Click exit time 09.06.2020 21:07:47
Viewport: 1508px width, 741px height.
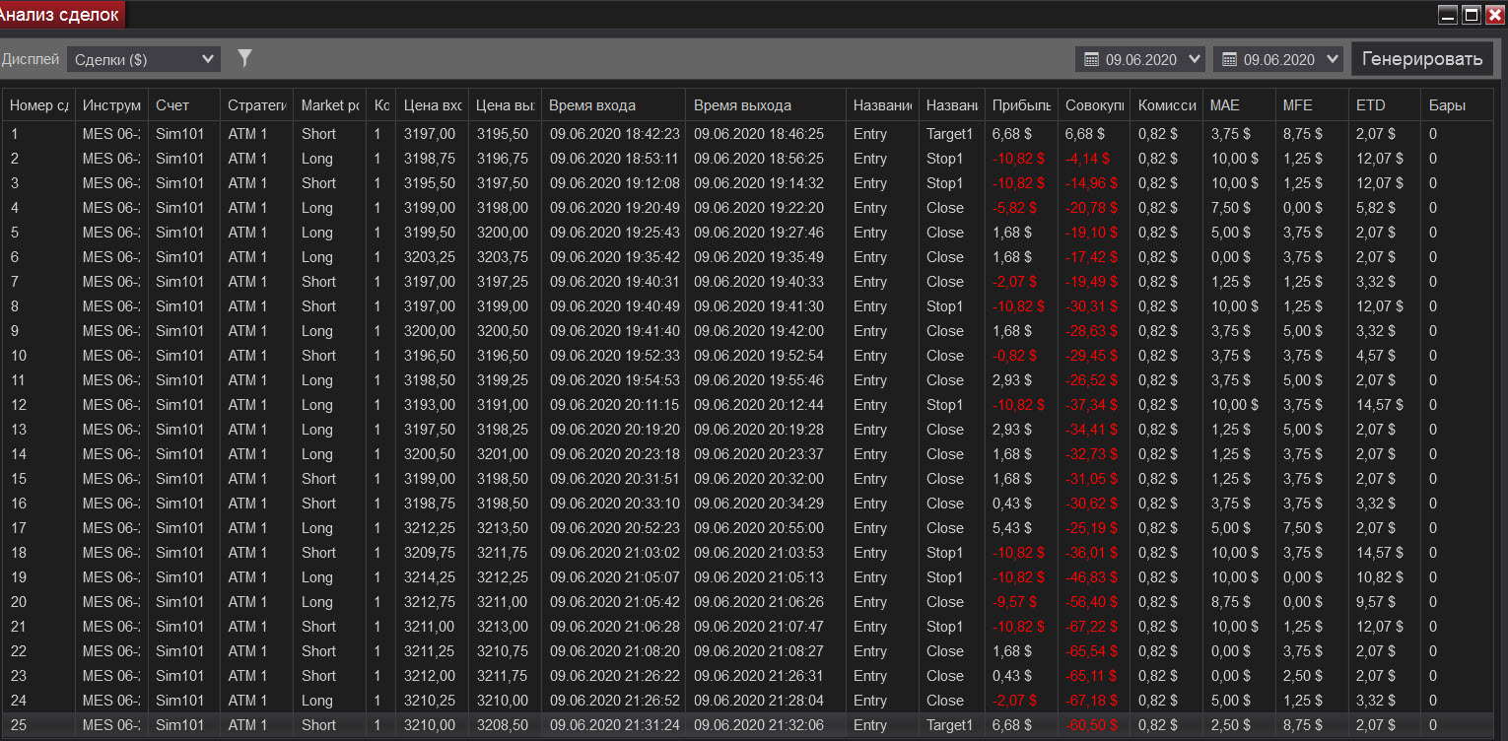759,627
